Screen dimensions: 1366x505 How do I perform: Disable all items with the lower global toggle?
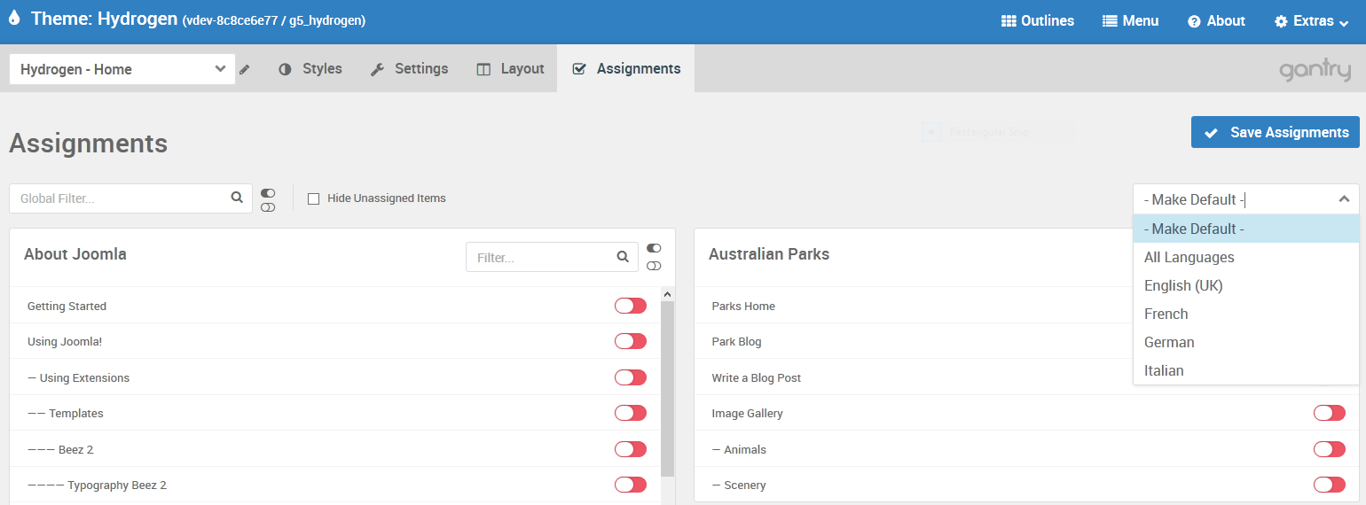[268, 207]
